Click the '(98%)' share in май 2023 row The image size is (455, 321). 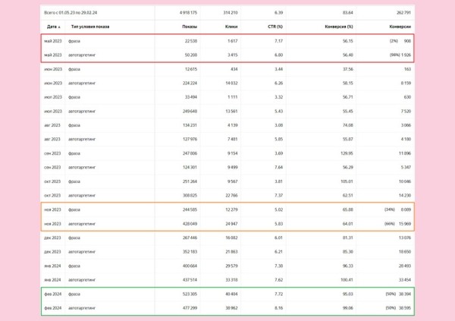click(394, 55)
